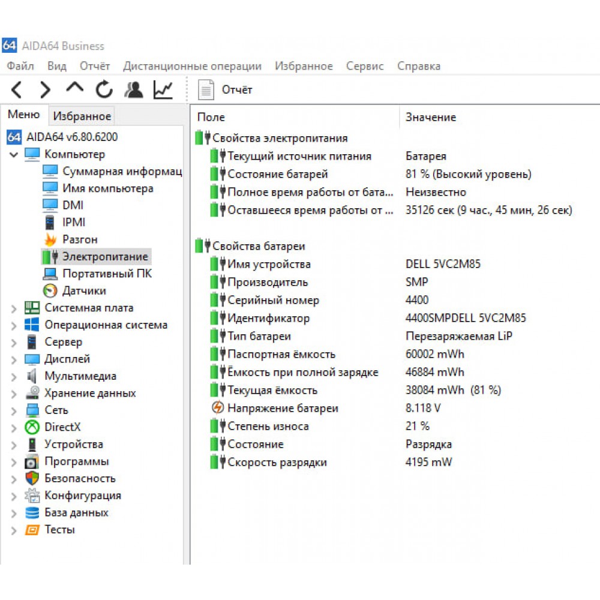The height and width of the screenshot is (600, 600).
Task: Select the Состояние батарей row
Action: (x=371, y=174)
